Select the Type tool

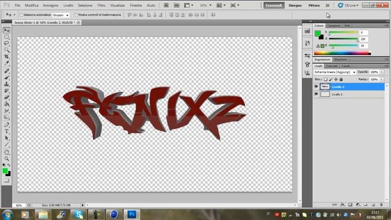pos(7,131)
